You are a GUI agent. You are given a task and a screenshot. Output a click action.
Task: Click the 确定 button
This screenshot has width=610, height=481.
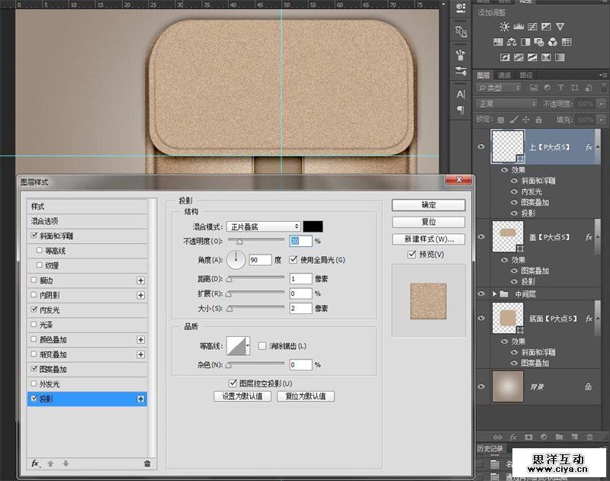(x=428, y=205)
